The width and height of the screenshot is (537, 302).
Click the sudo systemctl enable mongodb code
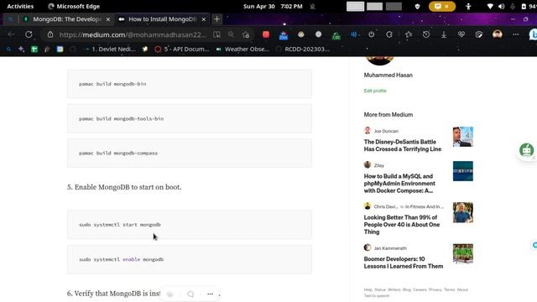190,259
